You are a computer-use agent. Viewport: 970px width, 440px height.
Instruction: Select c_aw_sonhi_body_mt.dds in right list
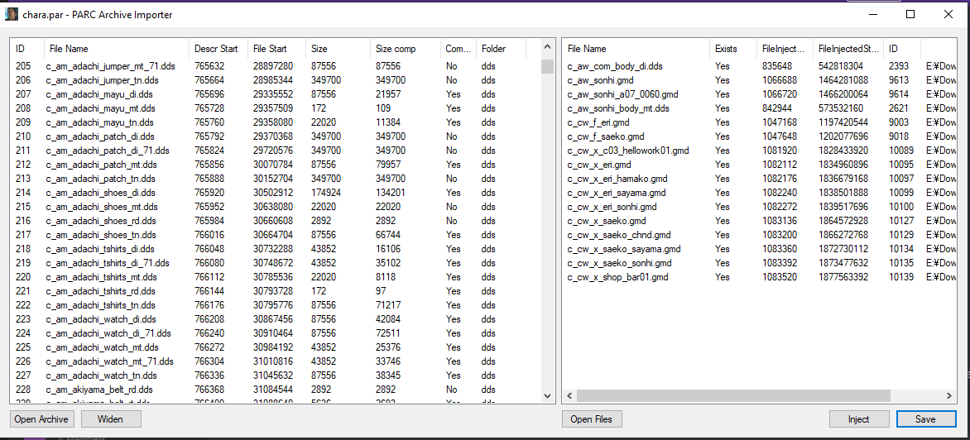(759, 108)
